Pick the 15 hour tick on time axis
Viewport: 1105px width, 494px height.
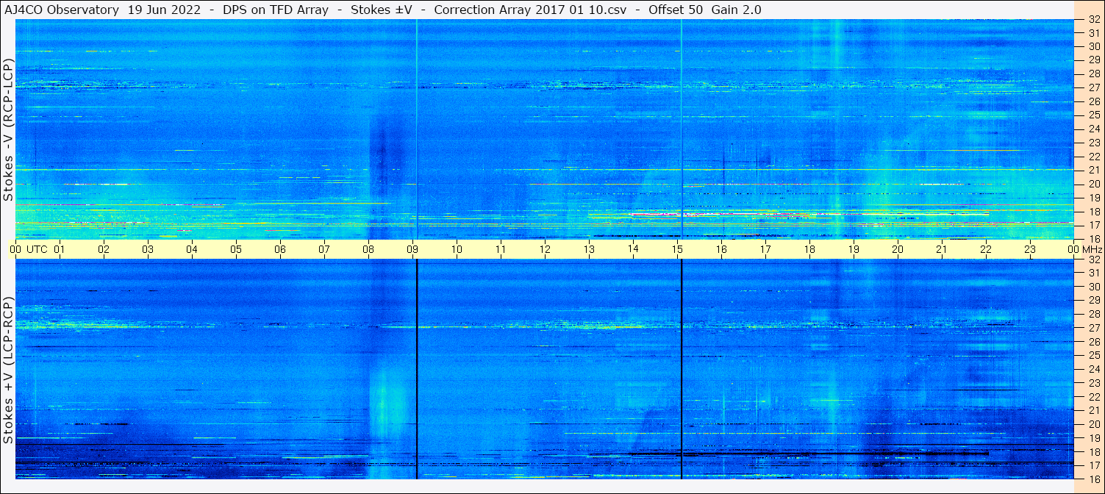(x=677, y=249)
